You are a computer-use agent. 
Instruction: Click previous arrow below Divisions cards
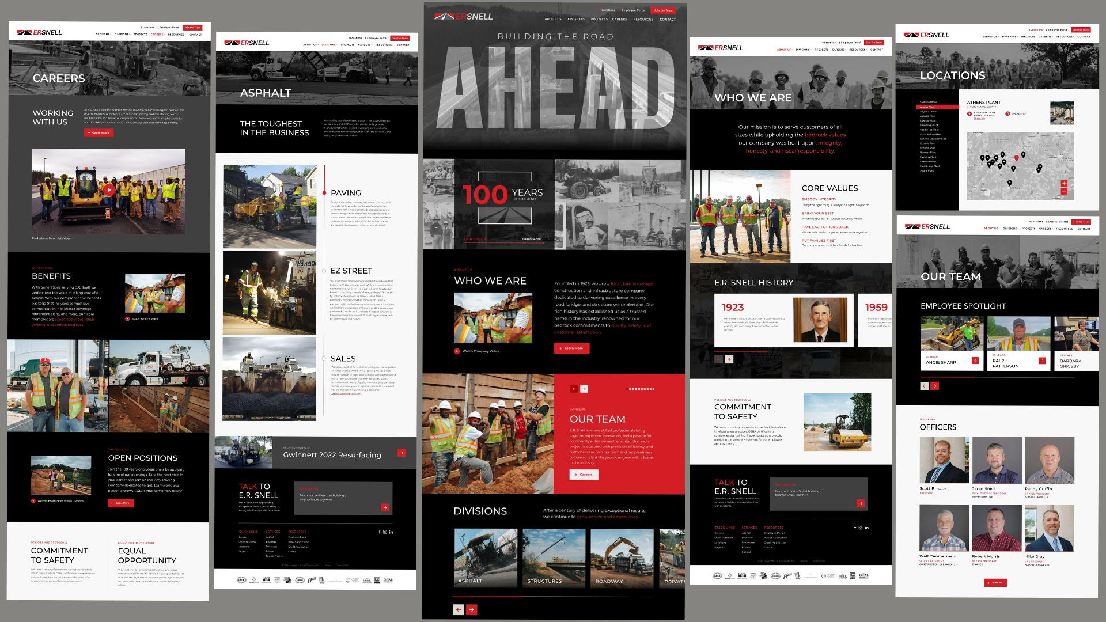459,609
